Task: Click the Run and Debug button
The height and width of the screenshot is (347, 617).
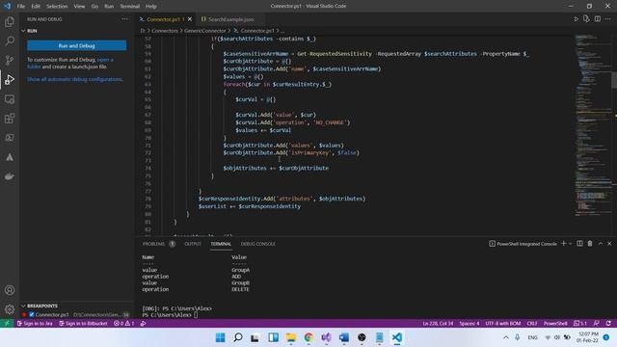Action: point(77,45)
